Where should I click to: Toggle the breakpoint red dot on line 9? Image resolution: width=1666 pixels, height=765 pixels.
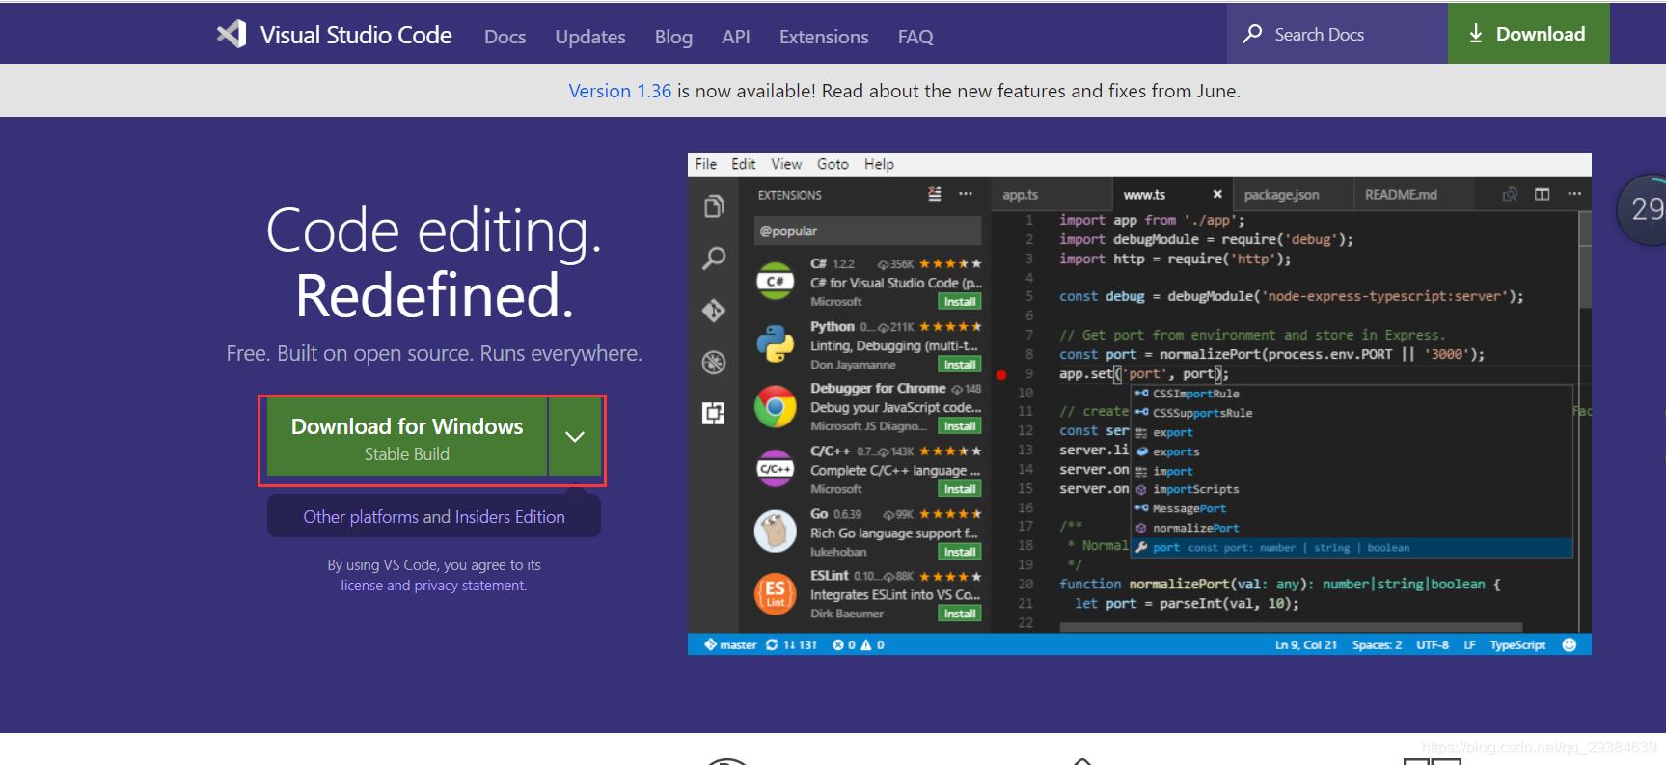1001,374
